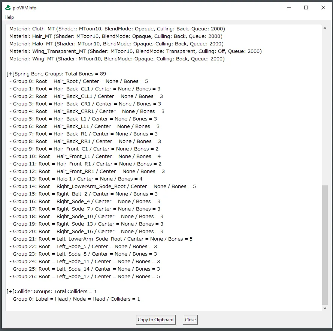Click the Group 21 Left_LowerArm_Sode_Root line
Image resolution: width=333 pixels, height=331 pixels.
pos(101,239)
